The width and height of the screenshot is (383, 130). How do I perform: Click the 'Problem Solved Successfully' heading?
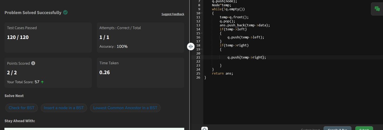coord(33,13)
